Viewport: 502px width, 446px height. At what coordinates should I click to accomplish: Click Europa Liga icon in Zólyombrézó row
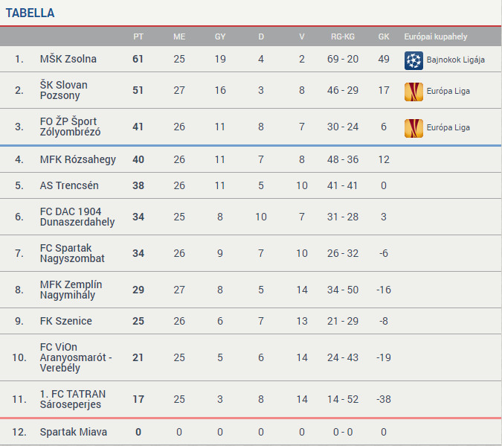[413, 127]
